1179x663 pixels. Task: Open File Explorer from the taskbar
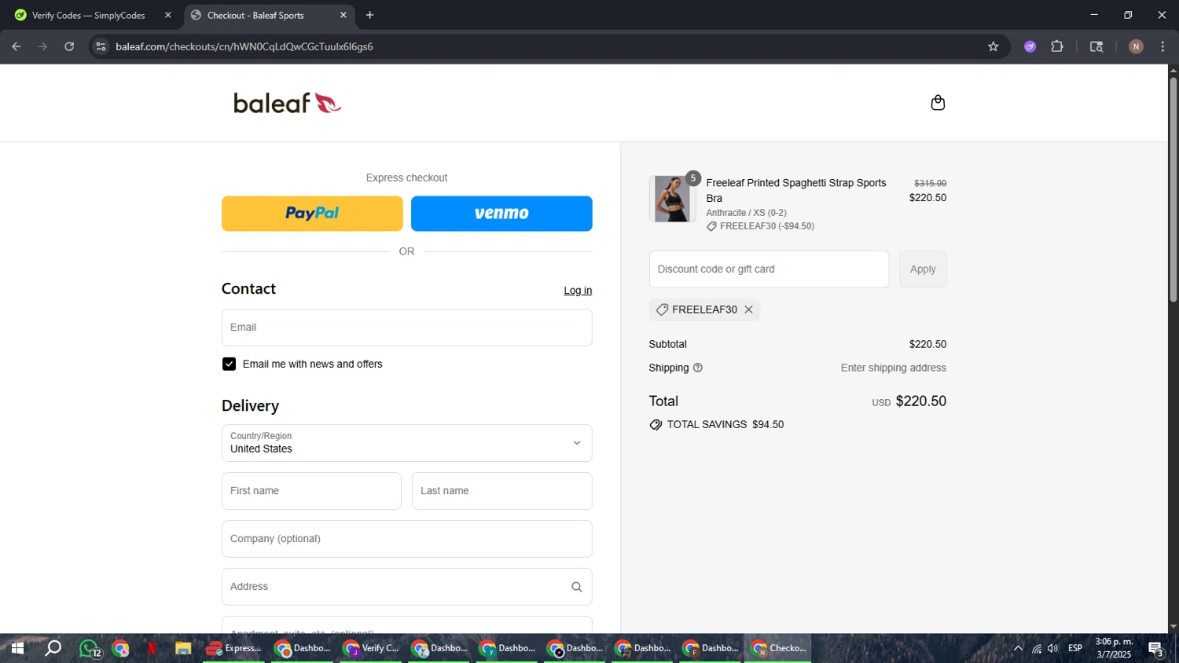[183, 648]
